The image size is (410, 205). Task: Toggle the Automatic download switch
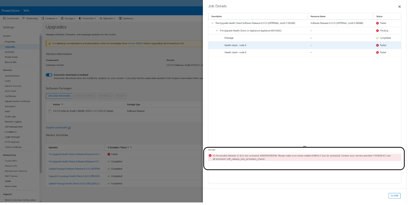[49, 75]
